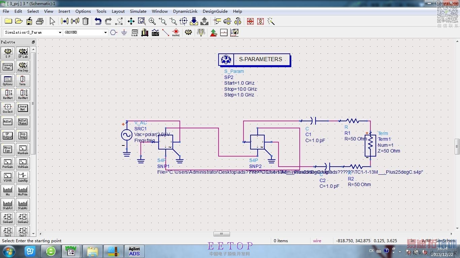The image size is (460, 258).
Task: Pick the Term component in palette
Action: (23, 81)
